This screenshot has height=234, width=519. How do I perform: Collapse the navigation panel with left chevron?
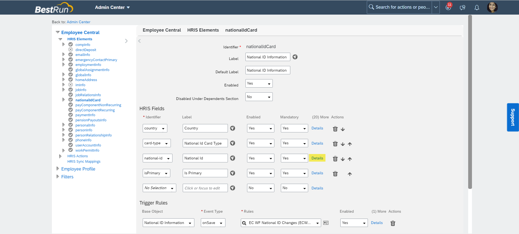tap(139, 41)
